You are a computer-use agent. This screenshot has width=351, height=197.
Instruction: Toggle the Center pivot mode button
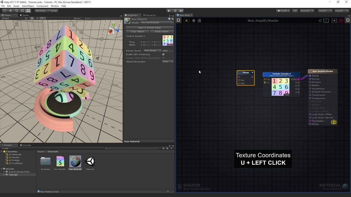[41, 11]
